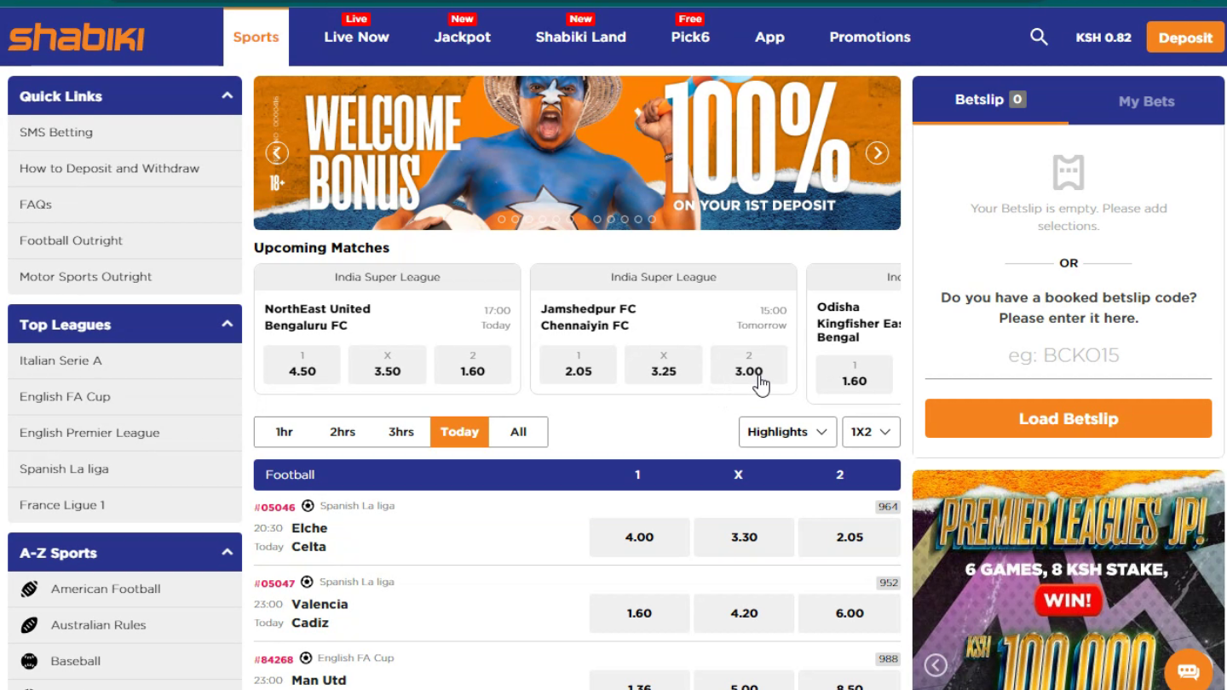Click the booked betslip code field

coord(1069,355)
